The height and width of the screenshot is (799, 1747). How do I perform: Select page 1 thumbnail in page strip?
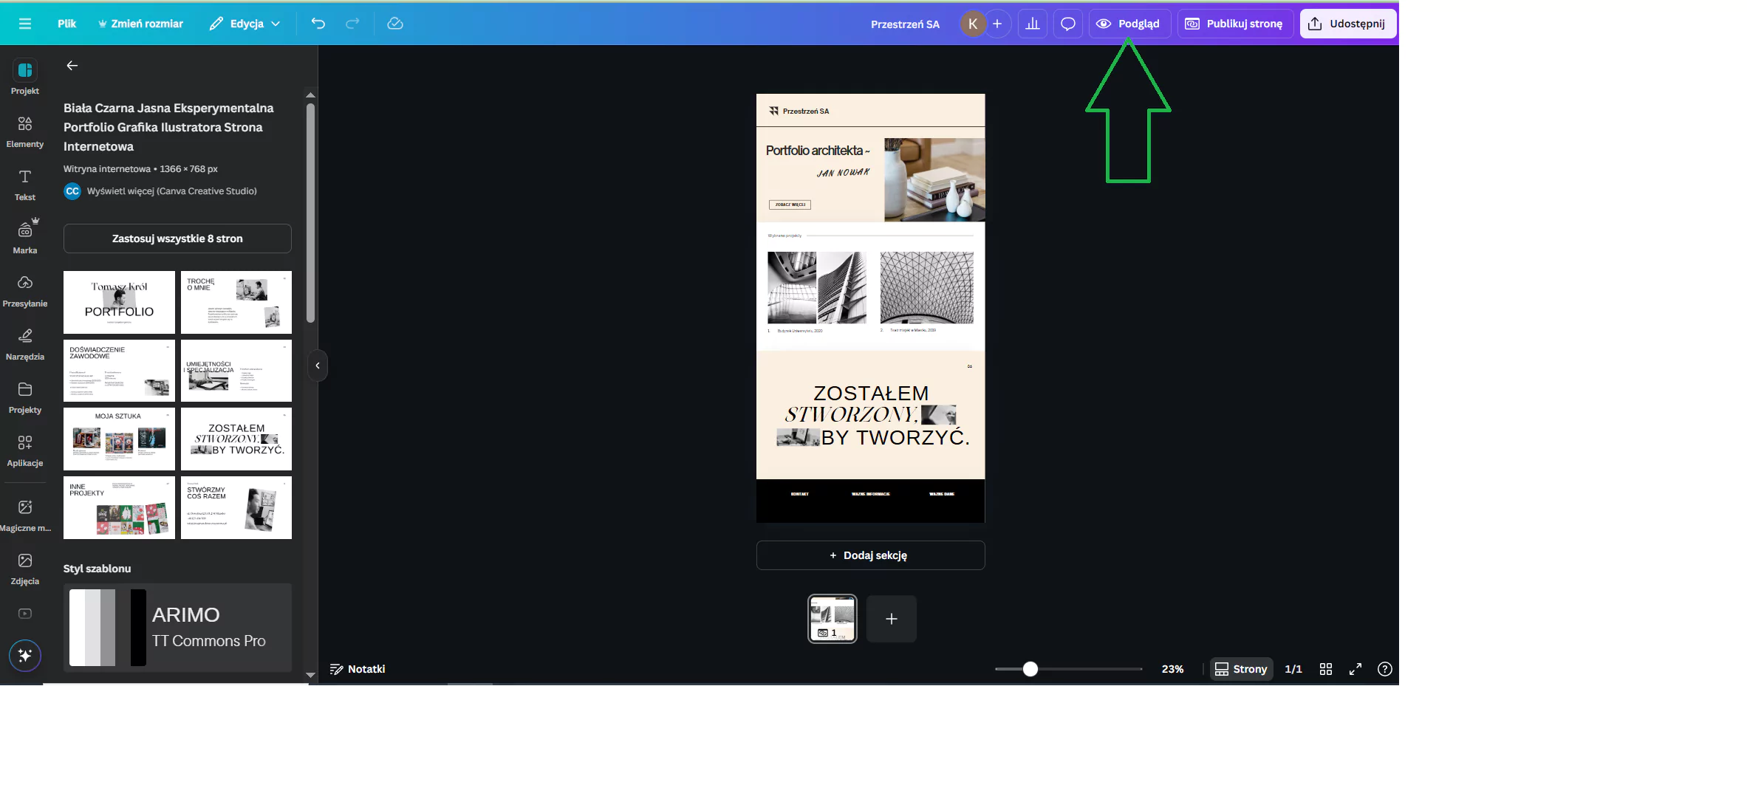pyautogui.click(x=833, y=619)
